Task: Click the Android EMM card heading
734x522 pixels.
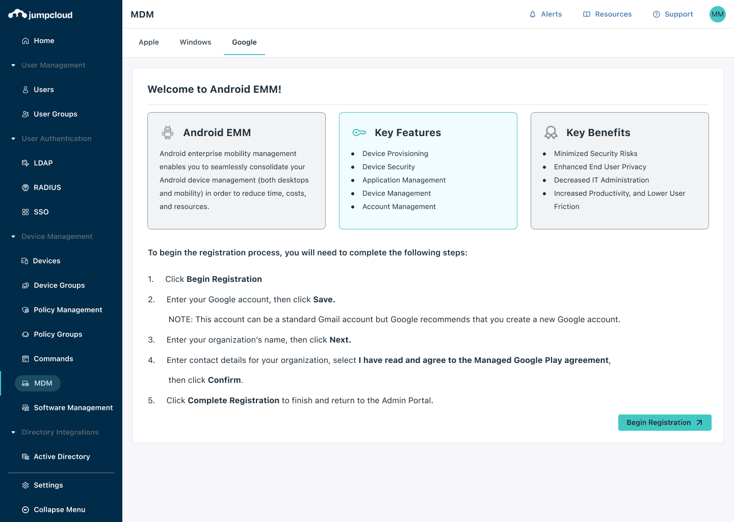Action: (x=217, y=133)
